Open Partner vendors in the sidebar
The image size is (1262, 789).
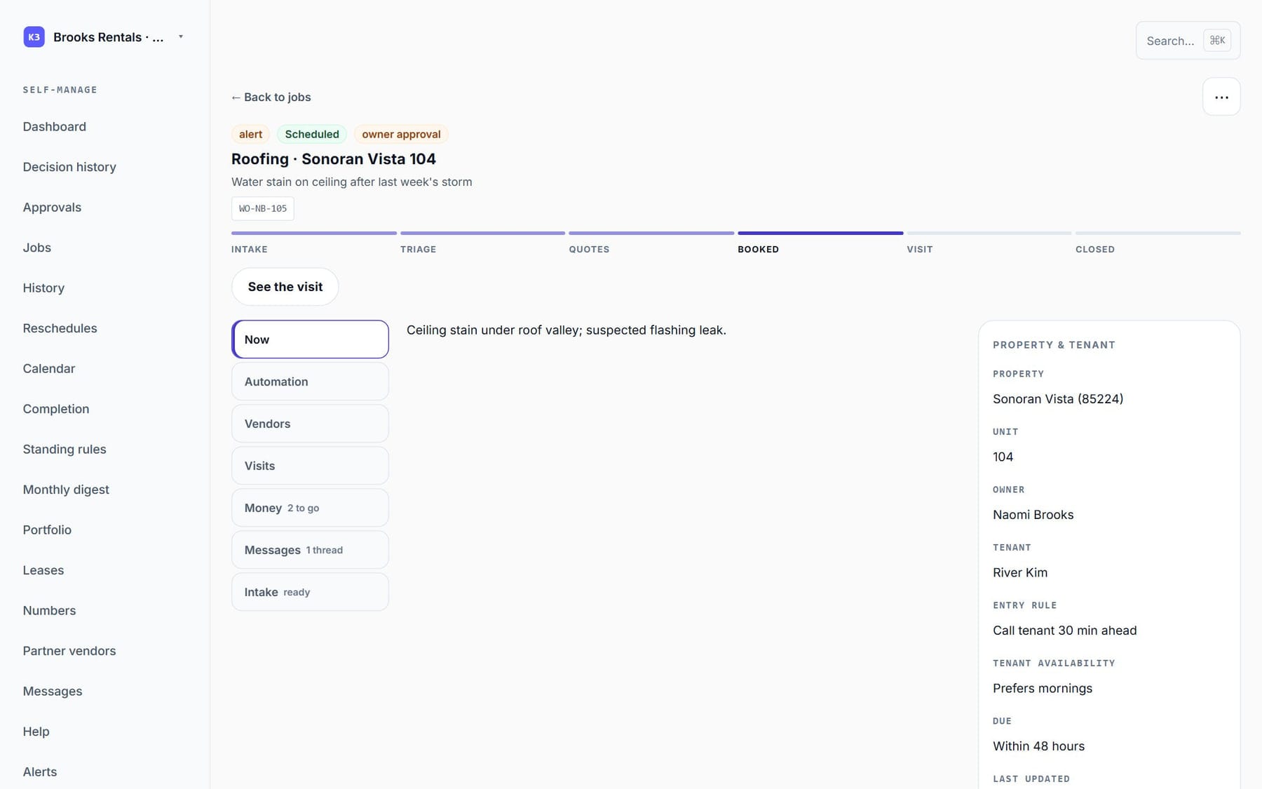pyautogui.click(x=69, y=651)
